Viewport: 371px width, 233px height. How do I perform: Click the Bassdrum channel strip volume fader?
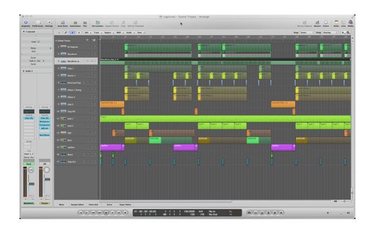point(31,183)
